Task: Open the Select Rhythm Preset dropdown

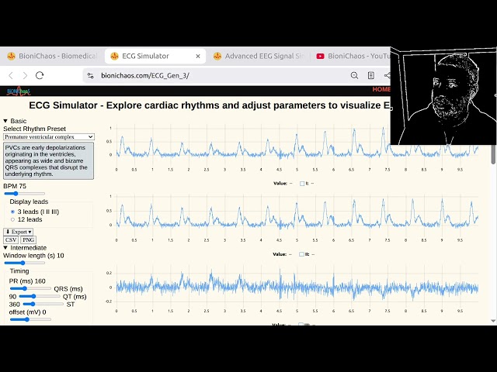Action: pos(49,137)
